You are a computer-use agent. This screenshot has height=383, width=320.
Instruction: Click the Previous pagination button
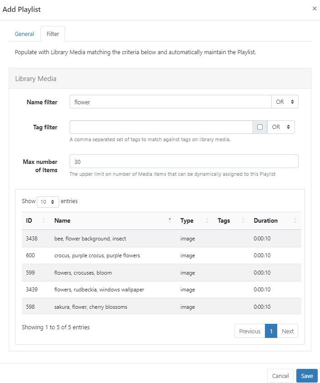coord(249,331)
